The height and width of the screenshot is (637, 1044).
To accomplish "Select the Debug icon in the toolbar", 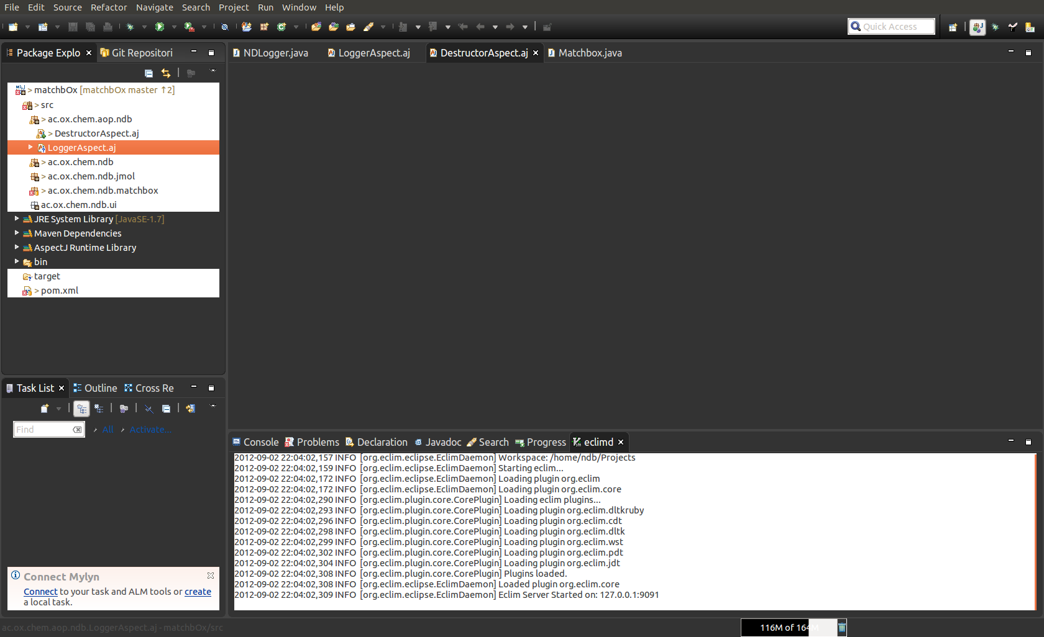I will [130, 27].
